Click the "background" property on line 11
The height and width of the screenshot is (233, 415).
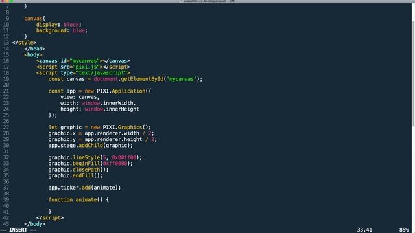click(x=51, y=30)
